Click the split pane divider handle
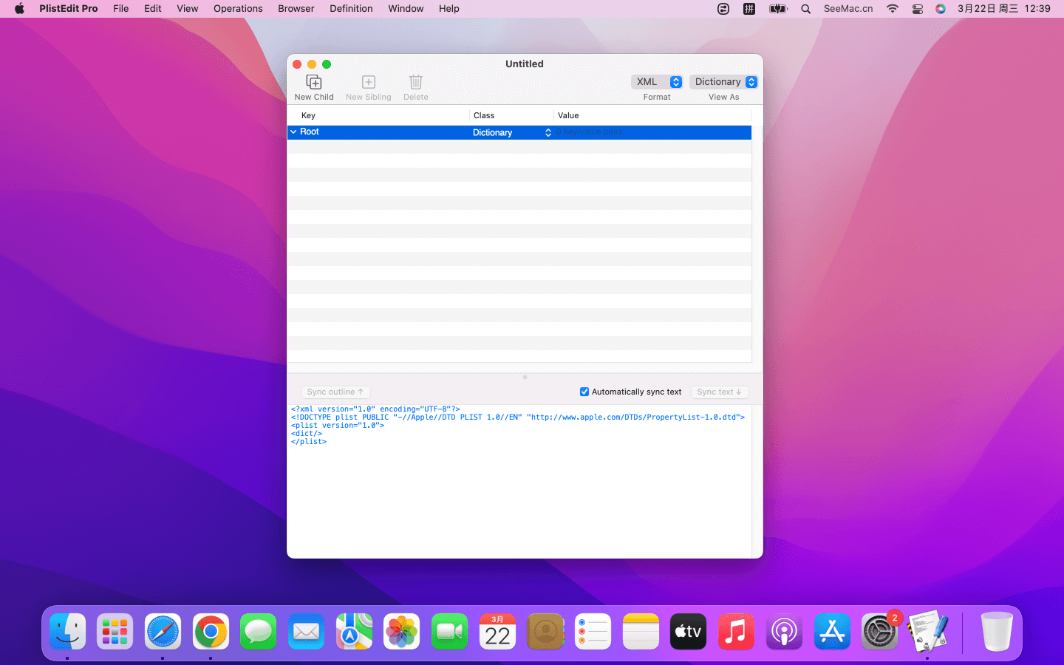 click(x=525, y=377)
